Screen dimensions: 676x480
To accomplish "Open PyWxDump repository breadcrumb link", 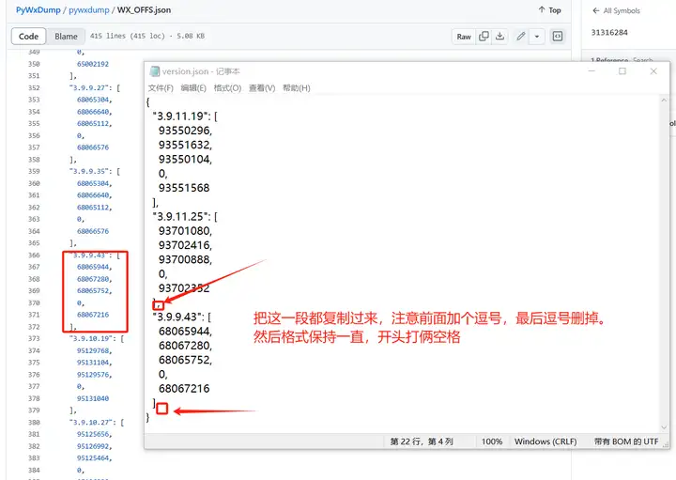I will click(38, 10).
